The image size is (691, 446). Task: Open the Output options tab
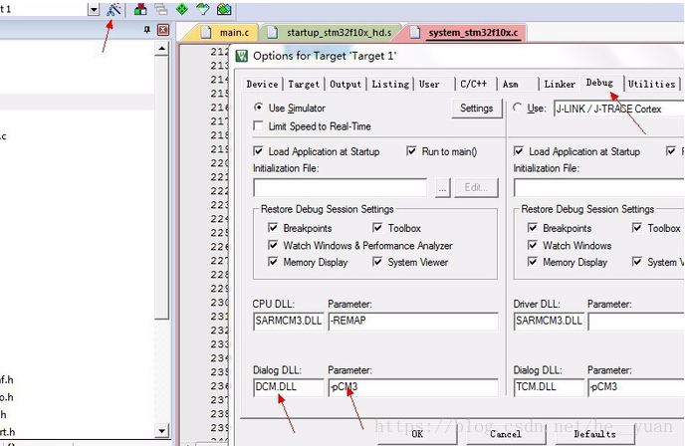point(345,84)
